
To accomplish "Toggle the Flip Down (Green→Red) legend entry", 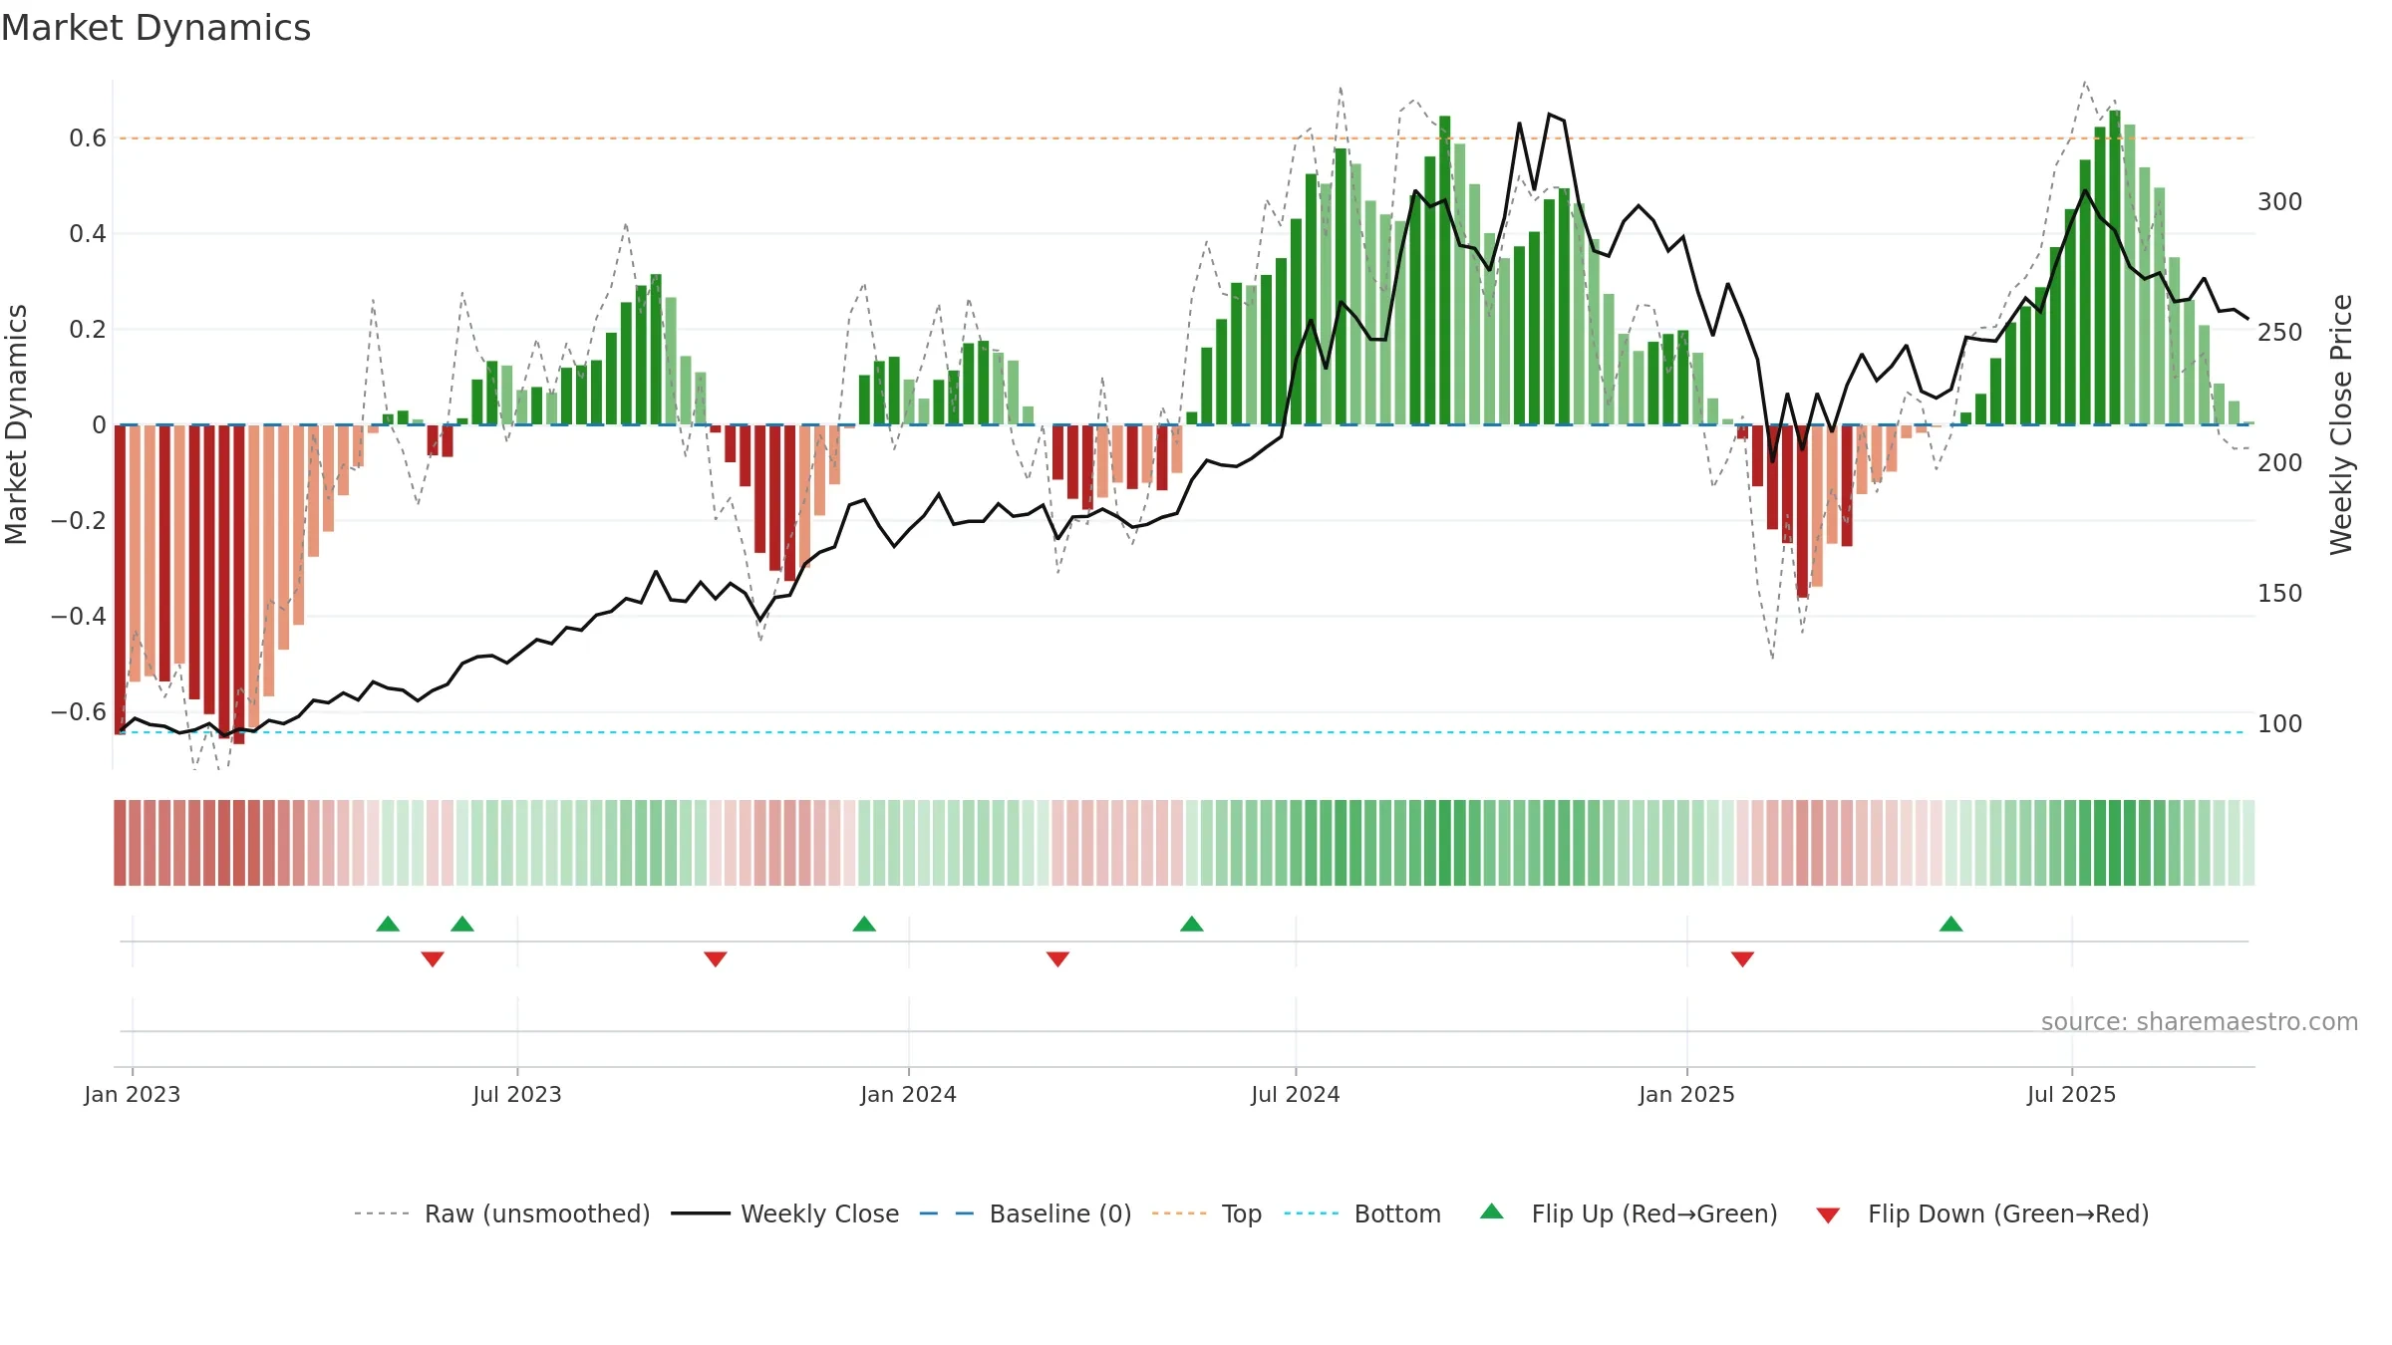I will click(1982, 1213).
